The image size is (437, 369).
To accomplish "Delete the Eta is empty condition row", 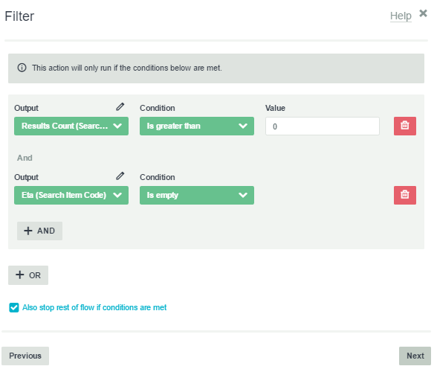I will pyautogui.click(x=404, y=195).
